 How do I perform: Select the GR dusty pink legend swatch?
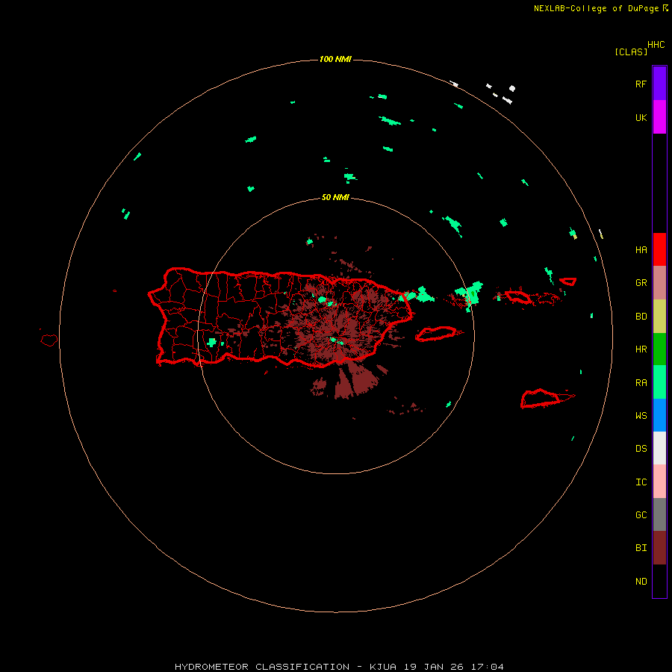point(659,282)
